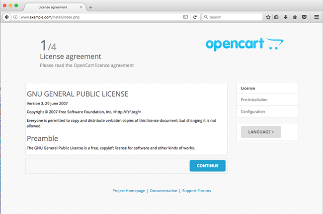Open the Pocket icon in toolbar

[304, 17]
